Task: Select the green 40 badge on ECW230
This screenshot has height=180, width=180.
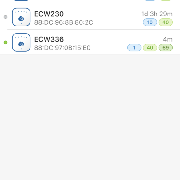Action: 166,22
